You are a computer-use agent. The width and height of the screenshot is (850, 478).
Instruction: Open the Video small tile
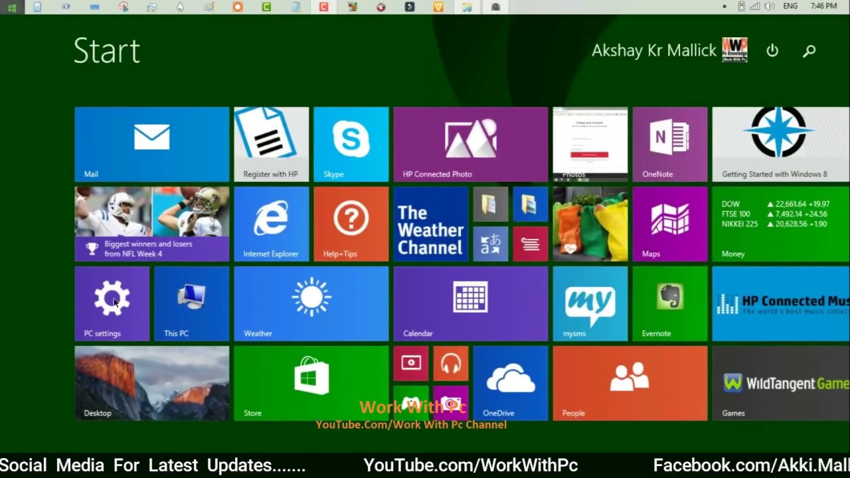[x=410, y=363]
